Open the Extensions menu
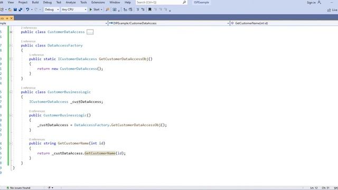The height and width of the screenshot is (190, 338). 98,2
